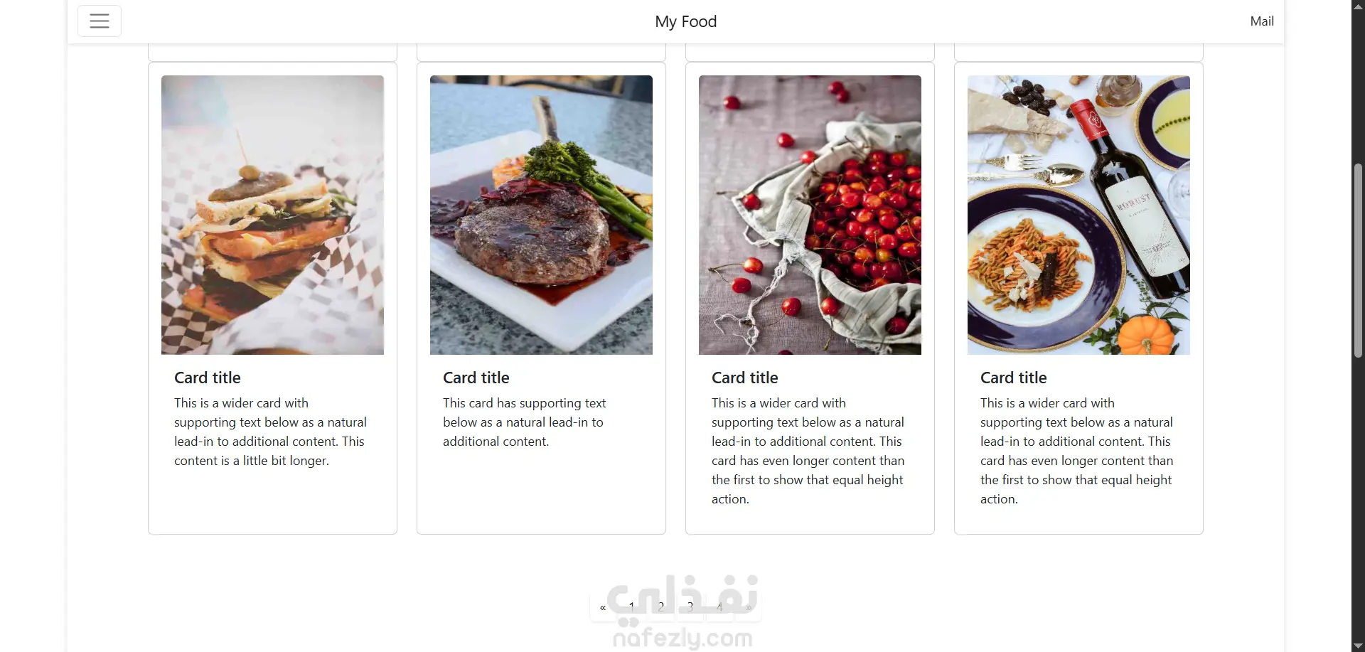Click Card title under the steak image

pos(476,378)
